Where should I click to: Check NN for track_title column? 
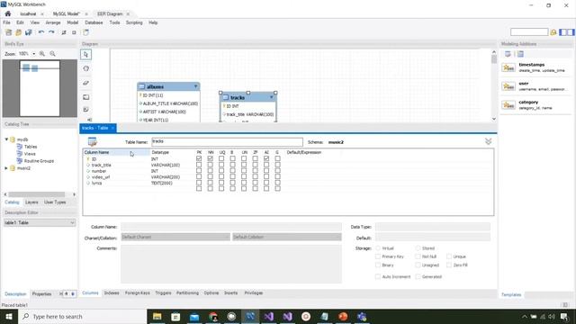point(210,165)
